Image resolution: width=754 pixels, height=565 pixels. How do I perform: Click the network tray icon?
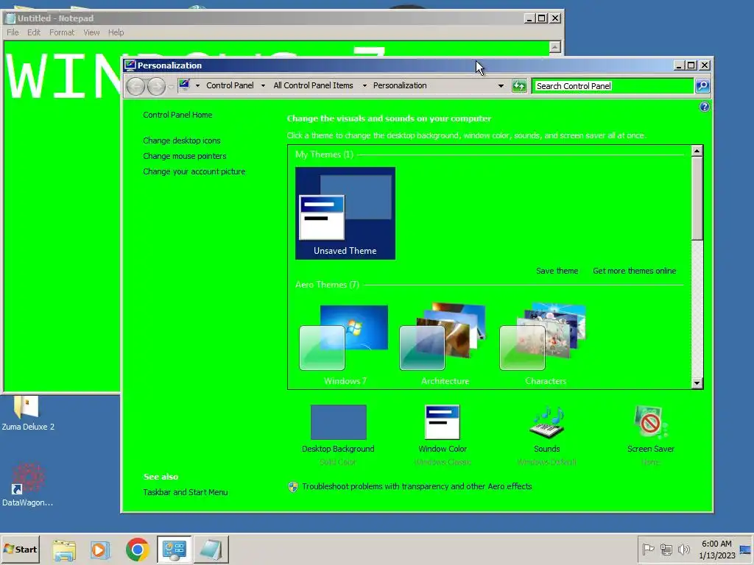click(x=666, y=549)
